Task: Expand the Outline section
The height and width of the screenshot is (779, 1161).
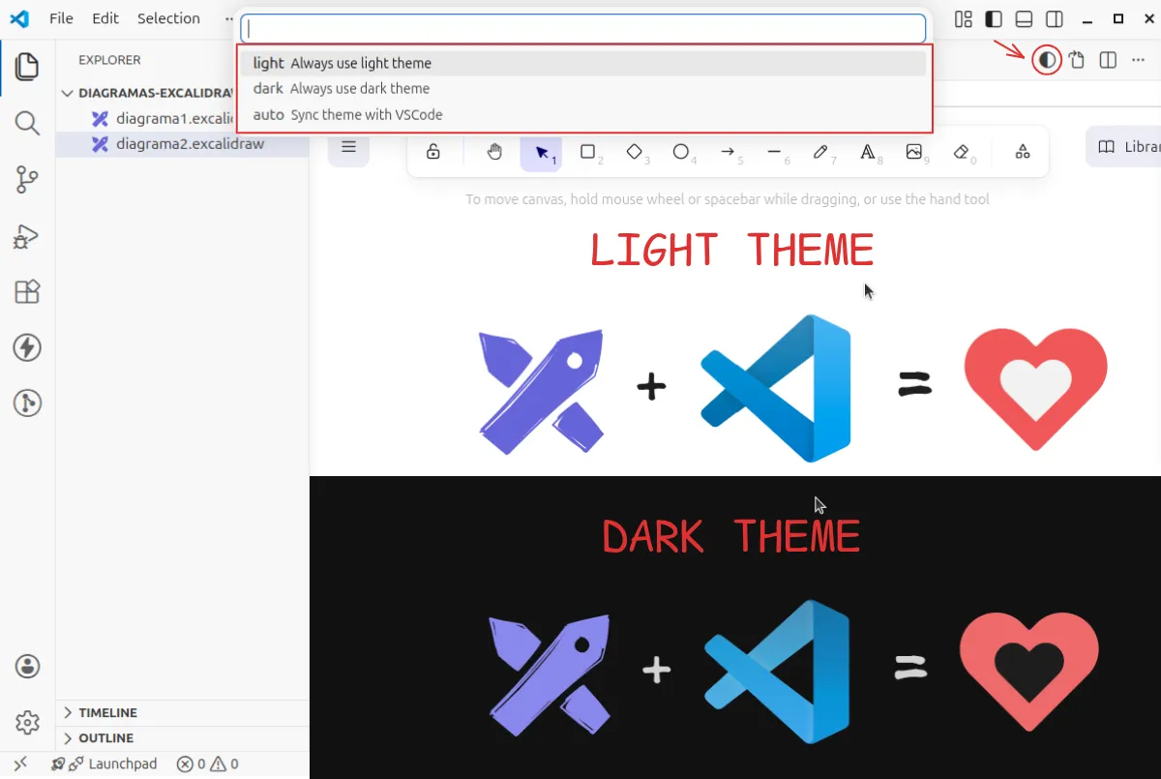Action: [x=105, y=738]
